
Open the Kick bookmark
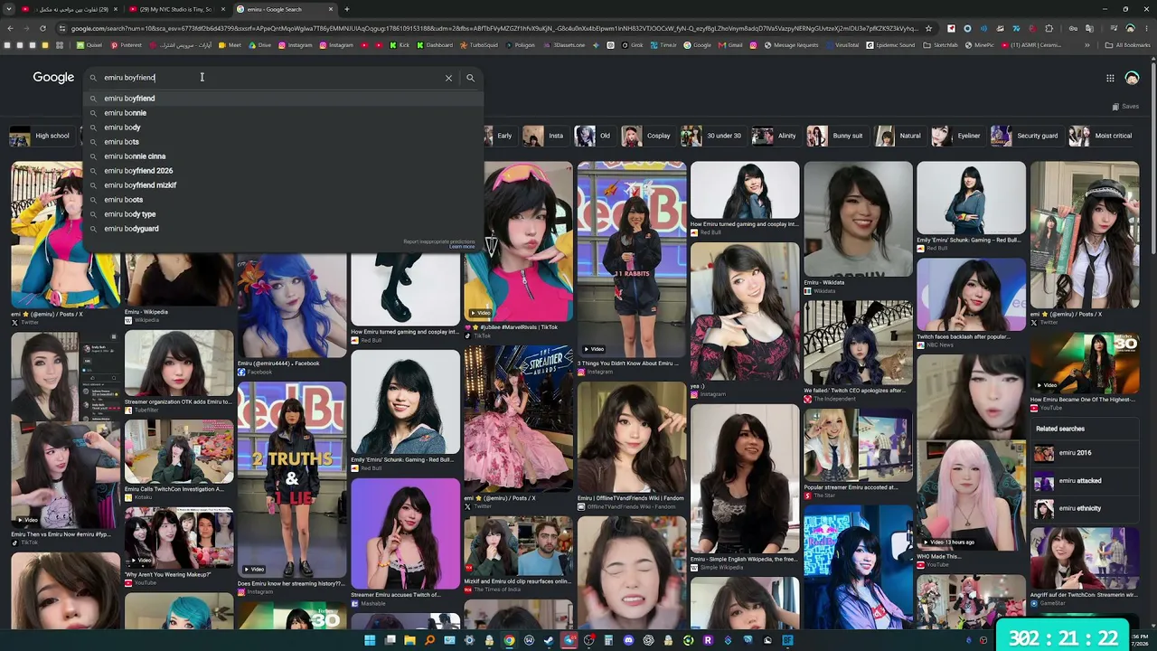click(x=400, y=45)
